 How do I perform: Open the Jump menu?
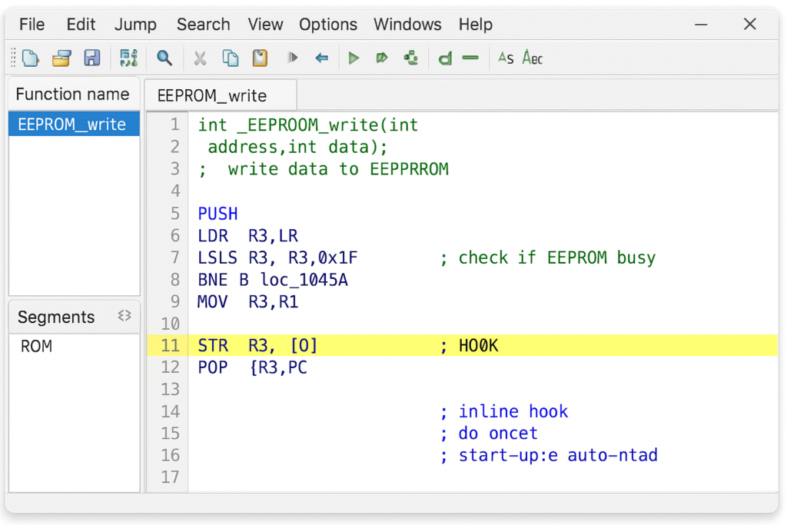[x=135, y=25]
